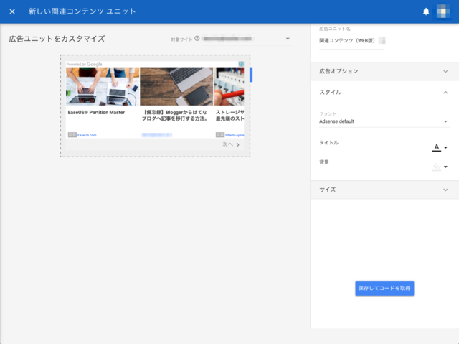This screenshot has height=344, width=459.
Task: Open the タイトル text color picker
Action: (440, 147)
